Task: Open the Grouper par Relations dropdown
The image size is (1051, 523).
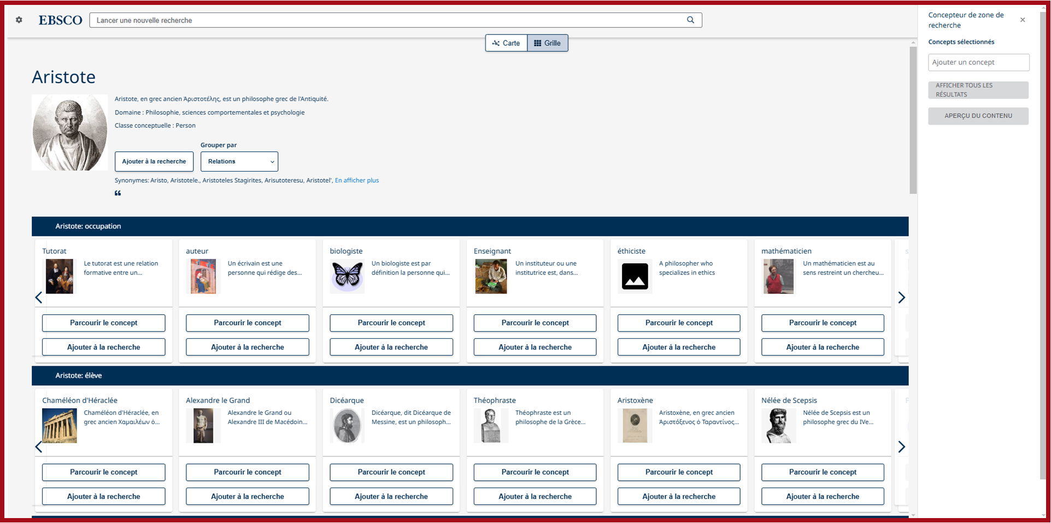Action: 239,162
